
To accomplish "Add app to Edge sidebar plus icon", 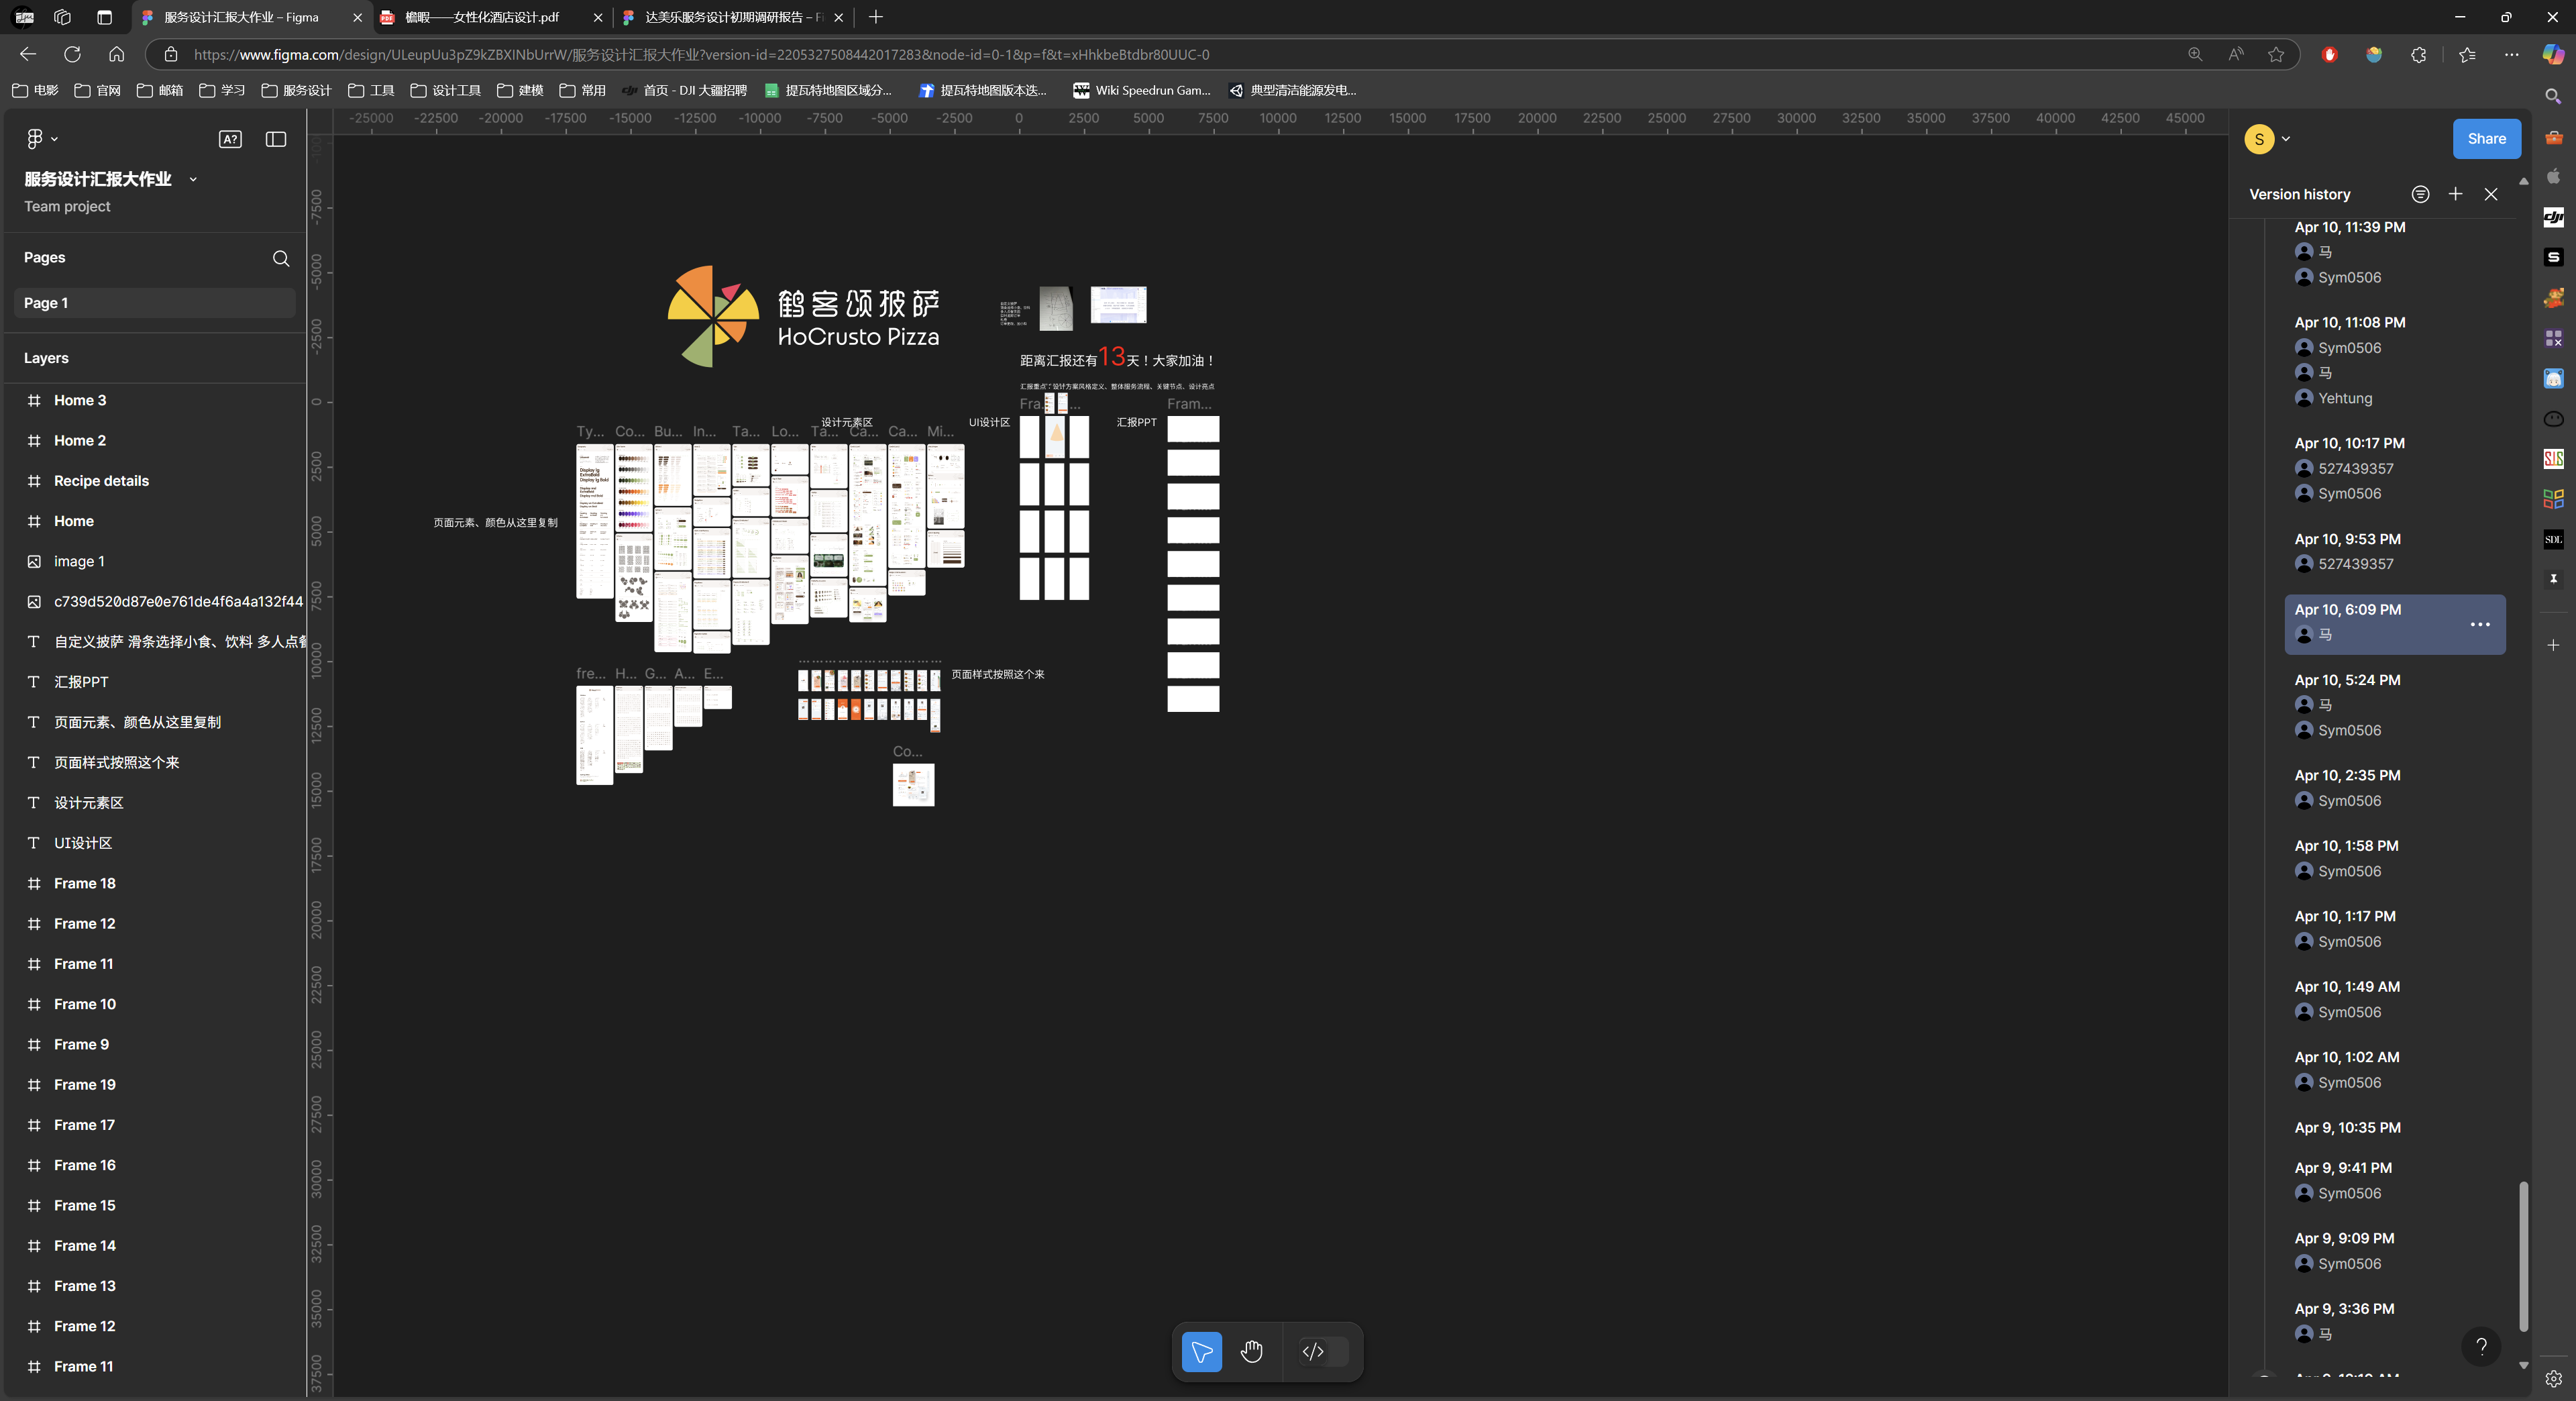I will click(x=2553, y=645).
